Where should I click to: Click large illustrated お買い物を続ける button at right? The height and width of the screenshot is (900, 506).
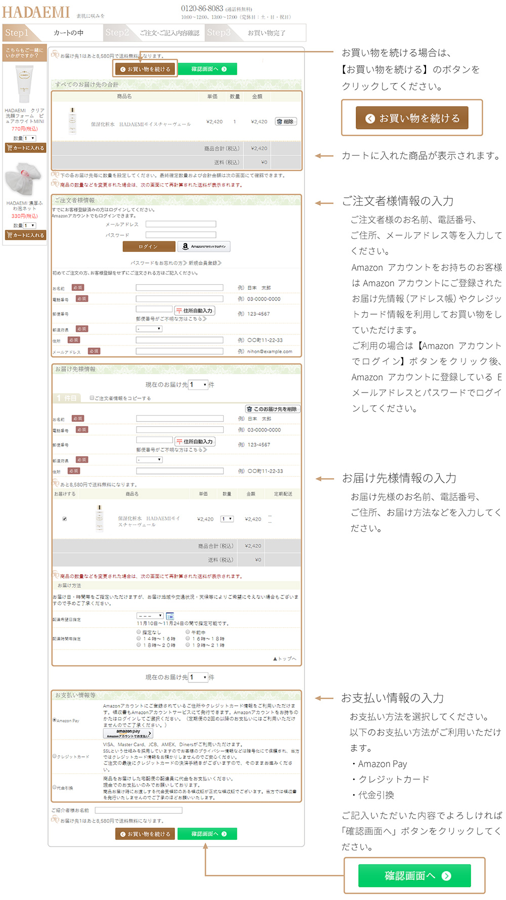tap(412, 118)
